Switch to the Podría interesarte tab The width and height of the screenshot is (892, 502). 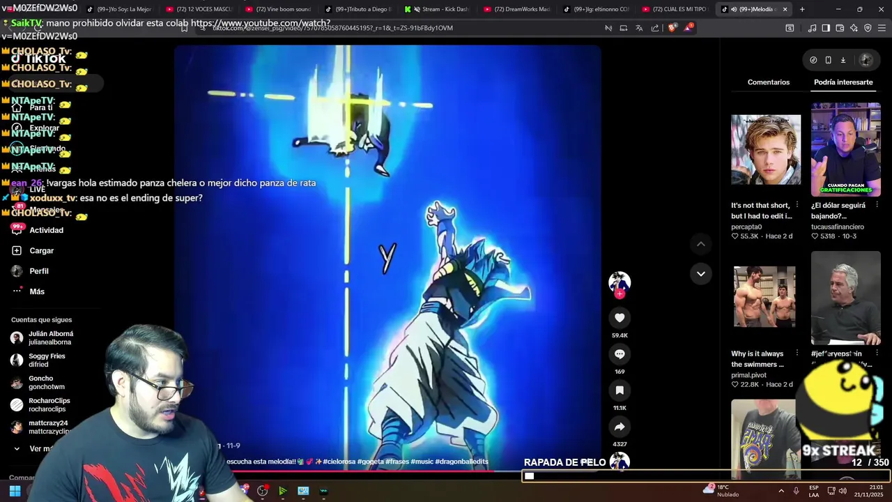pos(843,82)
